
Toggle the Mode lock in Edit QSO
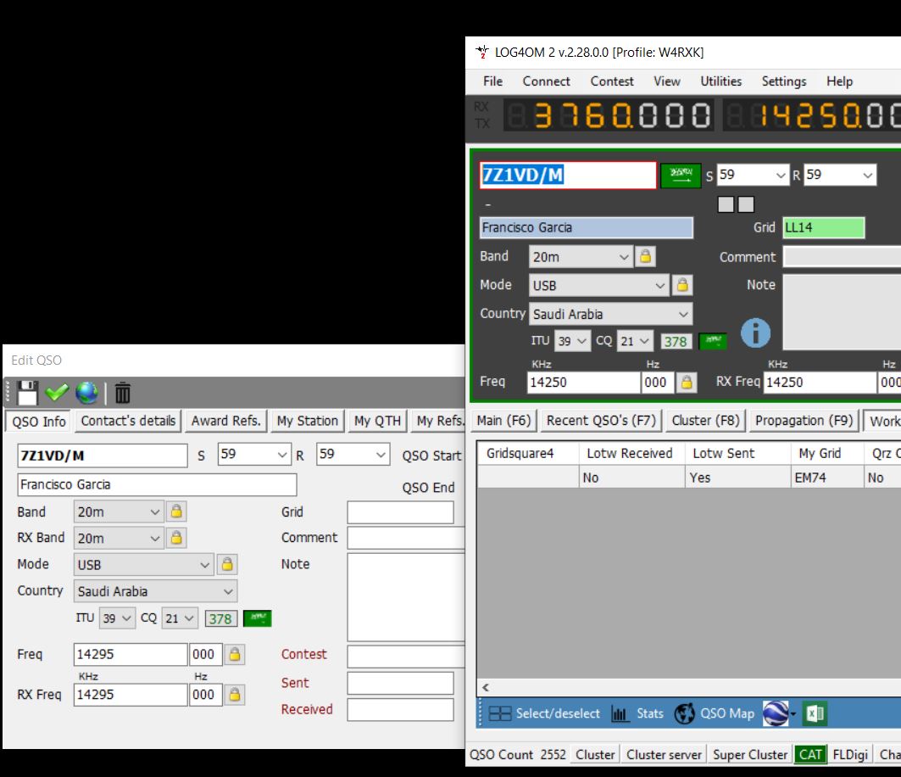227,564
